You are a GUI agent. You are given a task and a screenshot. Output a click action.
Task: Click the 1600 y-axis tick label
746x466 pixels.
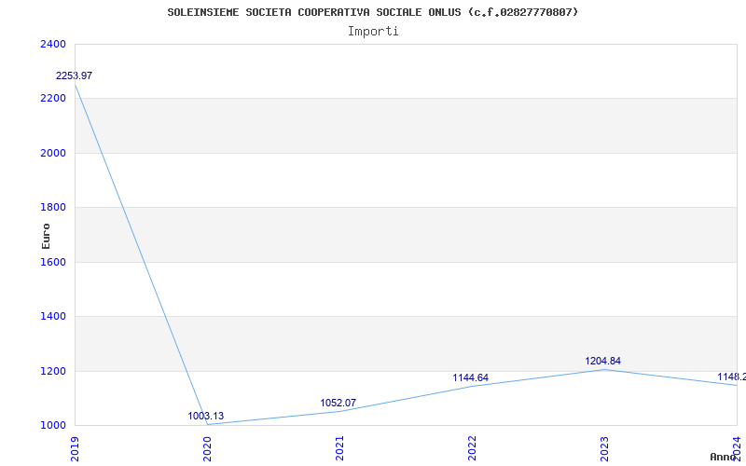[x=53, y=262]
